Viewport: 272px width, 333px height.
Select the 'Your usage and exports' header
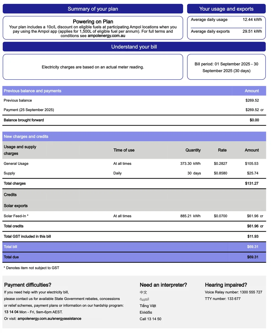(226, 9)
